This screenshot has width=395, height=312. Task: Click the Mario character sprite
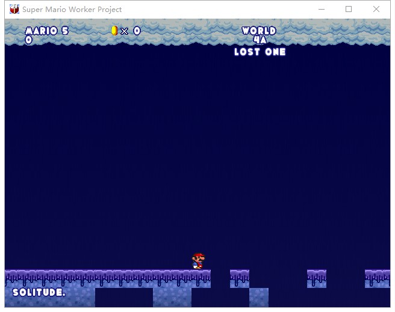point(199,261)
